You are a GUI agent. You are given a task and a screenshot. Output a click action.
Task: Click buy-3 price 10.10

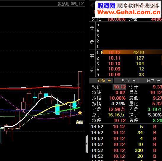114,64
